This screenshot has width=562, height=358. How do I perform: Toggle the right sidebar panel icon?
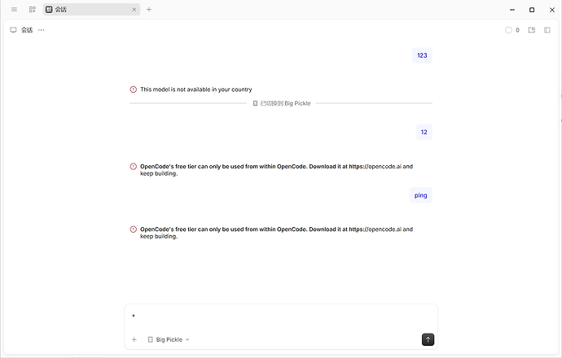pos(547,30)
